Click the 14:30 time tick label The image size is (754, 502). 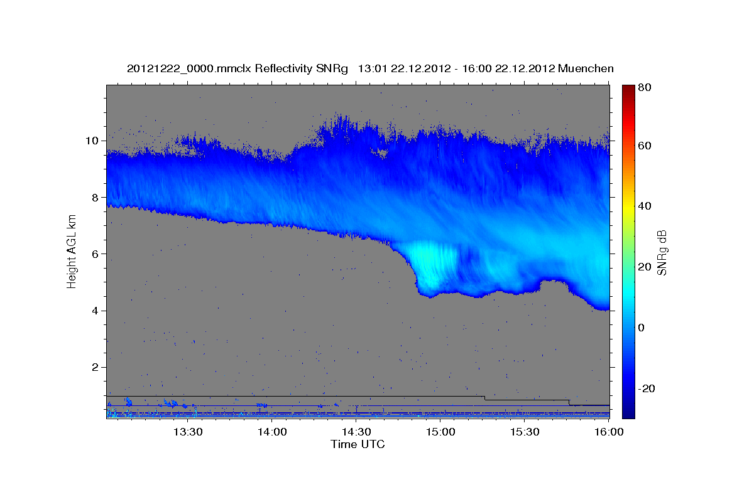(x=357, y=432)
